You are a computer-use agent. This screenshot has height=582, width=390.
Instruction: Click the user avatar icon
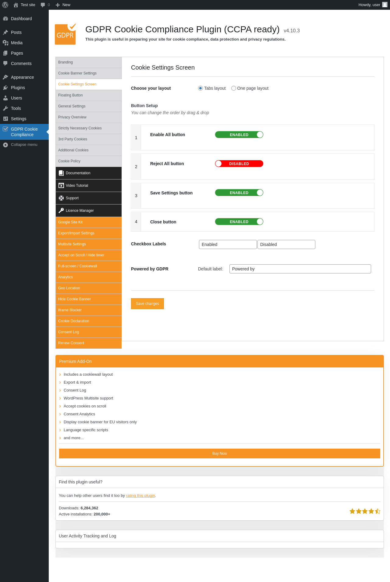tap(385, 5)
